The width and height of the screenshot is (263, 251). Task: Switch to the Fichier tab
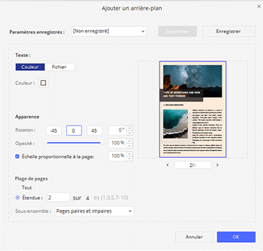pyautogui.click(x=59, y=67)
